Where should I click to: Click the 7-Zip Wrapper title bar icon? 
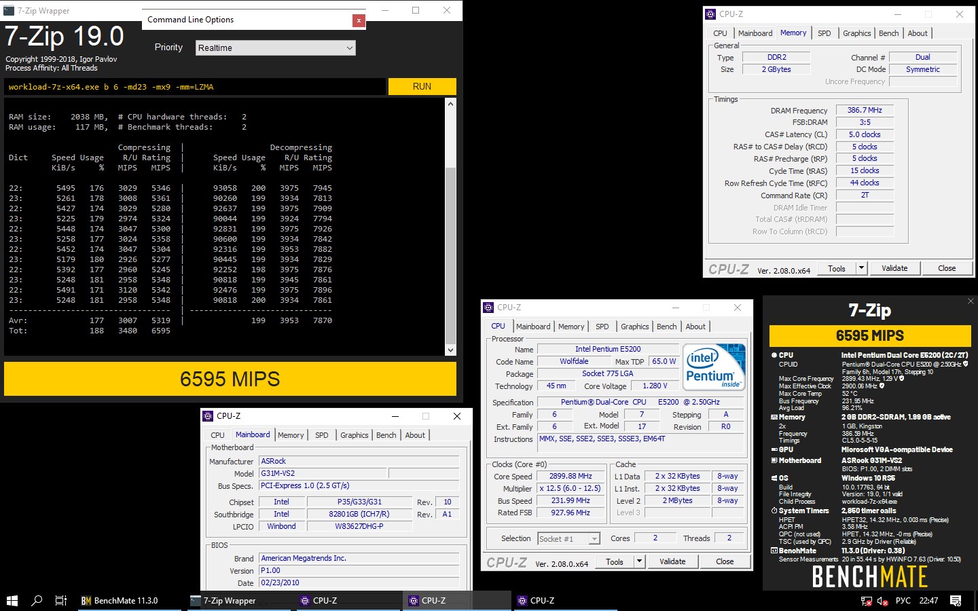(9, 11)
